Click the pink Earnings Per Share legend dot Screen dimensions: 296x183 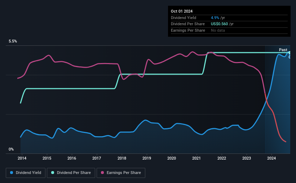tap(102, 173)
